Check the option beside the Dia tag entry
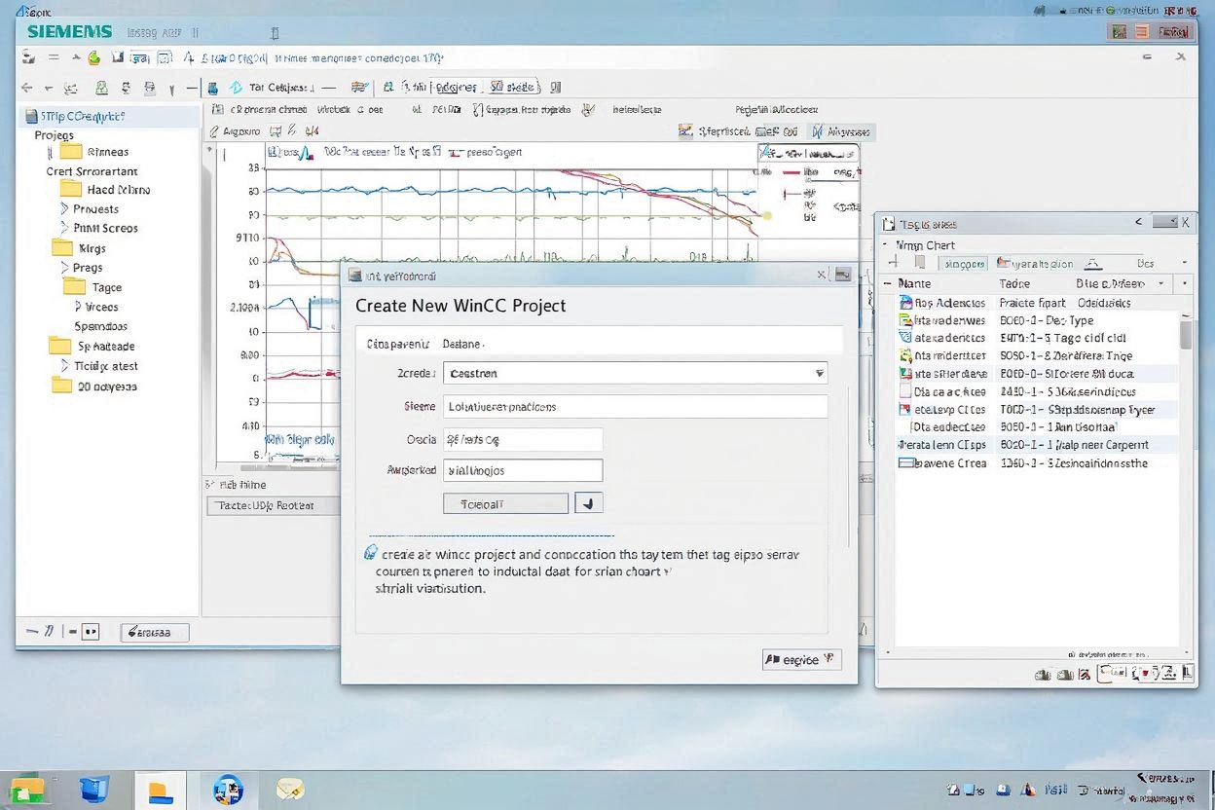Viewport: 1215px width, 810px height. 907,391
